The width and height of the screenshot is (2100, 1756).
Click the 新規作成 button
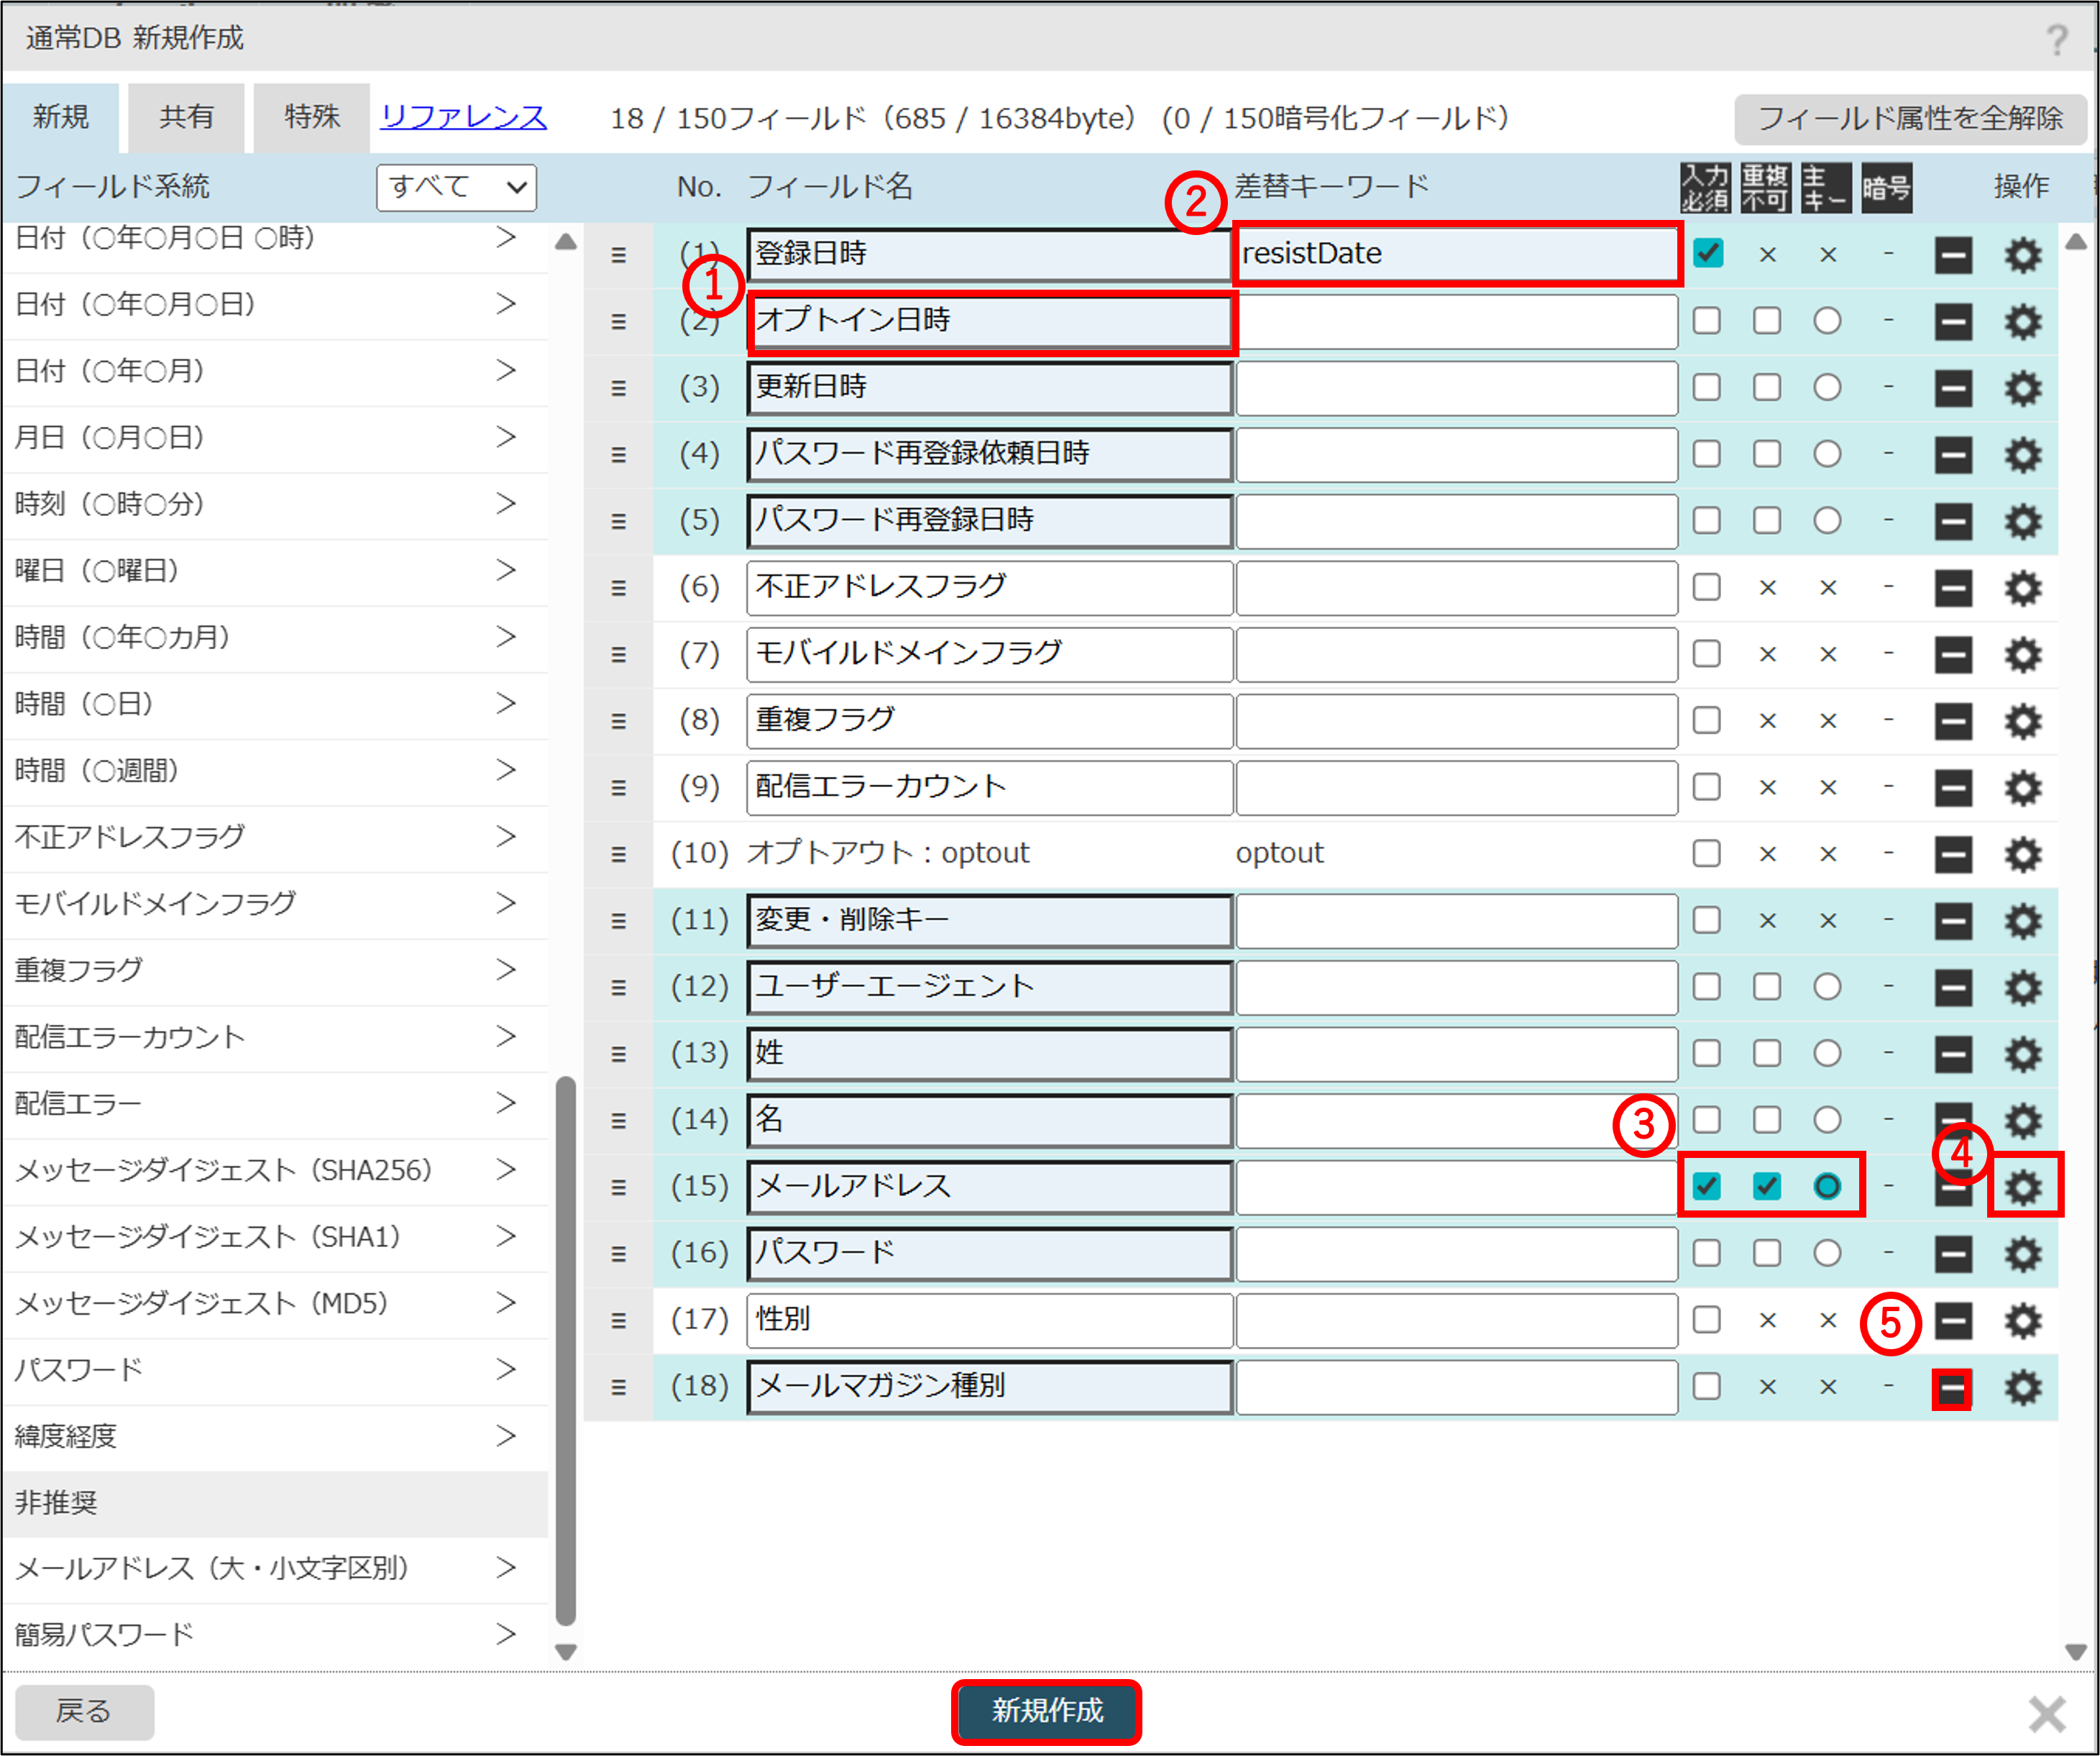pyautogui.click(x=1046, y=1711)
